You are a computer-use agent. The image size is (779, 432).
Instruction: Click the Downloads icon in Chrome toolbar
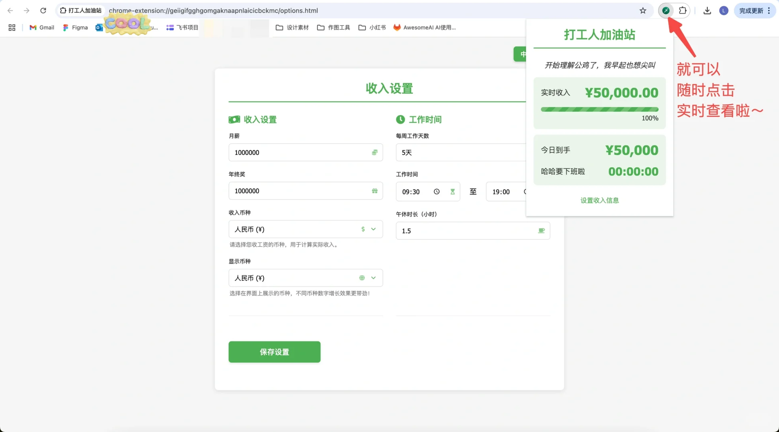(x=707, y=11)
